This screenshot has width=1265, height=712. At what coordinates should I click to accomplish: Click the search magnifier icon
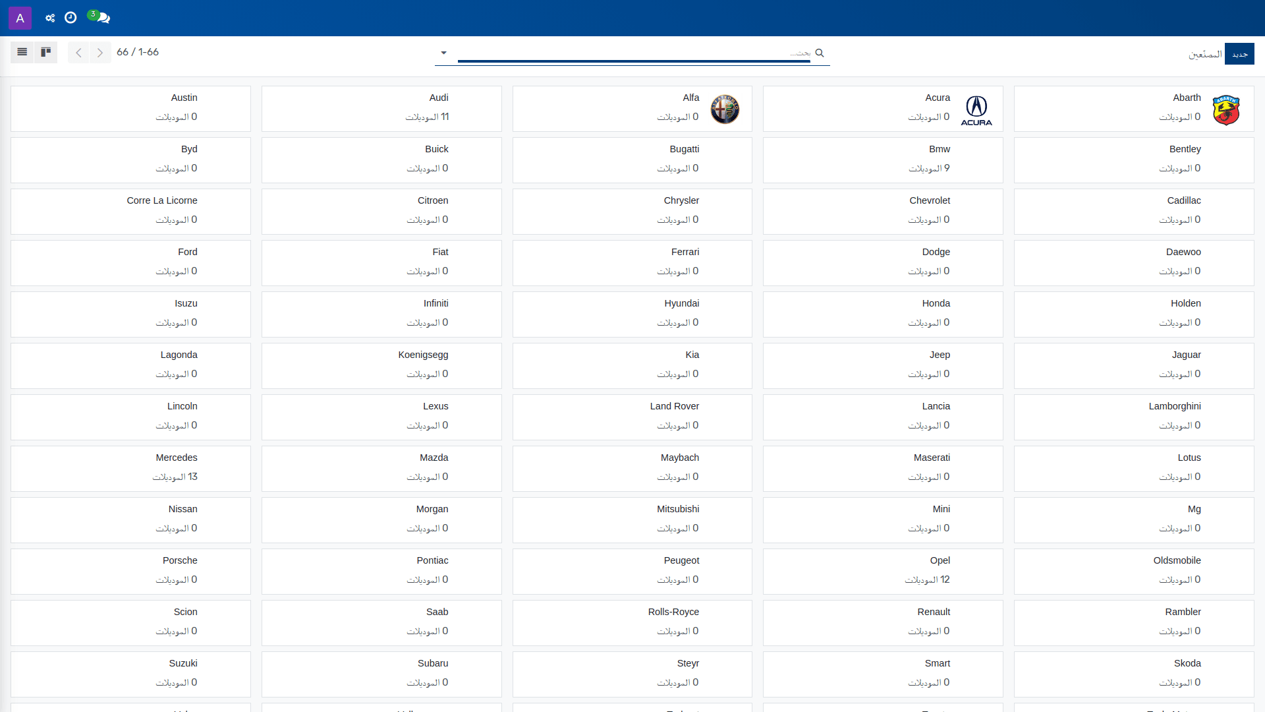point(820,53)
